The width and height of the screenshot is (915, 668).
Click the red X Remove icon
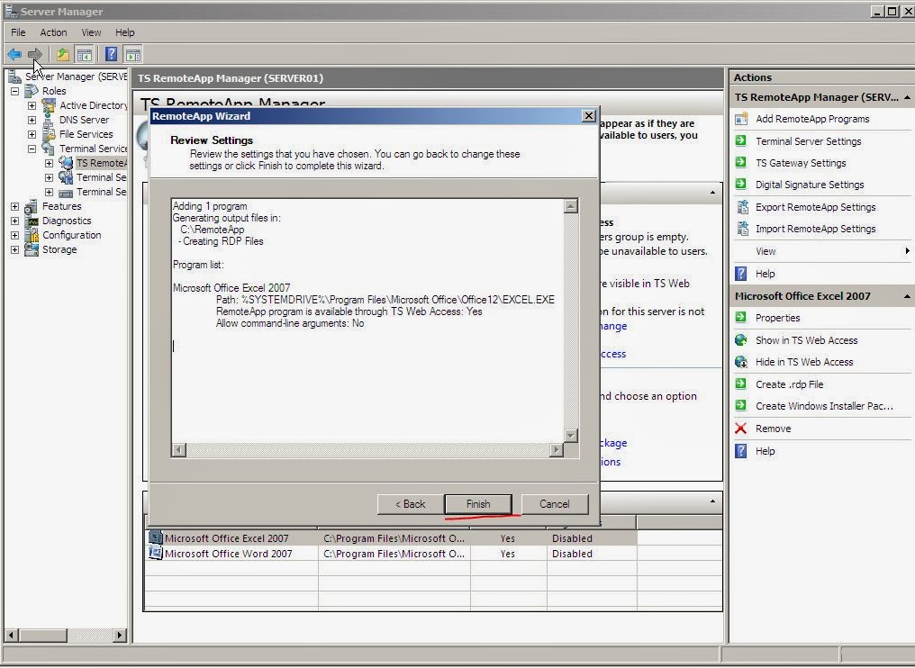741,429
